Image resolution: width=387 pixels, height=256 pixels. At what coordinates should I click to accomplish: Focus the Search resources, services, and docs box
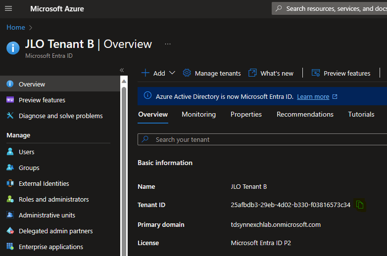tap(329, 8)
